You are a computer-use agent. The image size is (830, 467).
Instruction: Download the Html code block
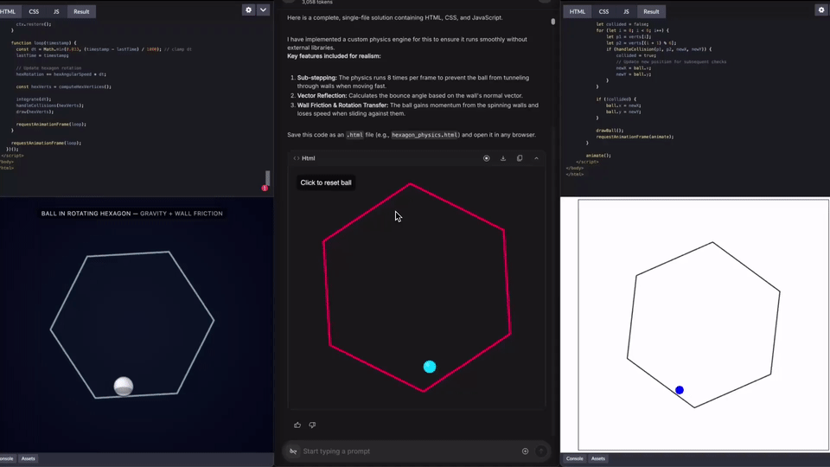pyautogui.click(x=503, y=158)
